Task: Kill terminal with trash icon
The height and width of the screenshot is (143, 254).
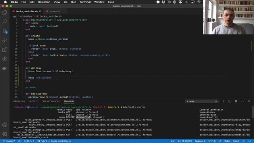Action: pyautogui.click(x=236, y=101)
